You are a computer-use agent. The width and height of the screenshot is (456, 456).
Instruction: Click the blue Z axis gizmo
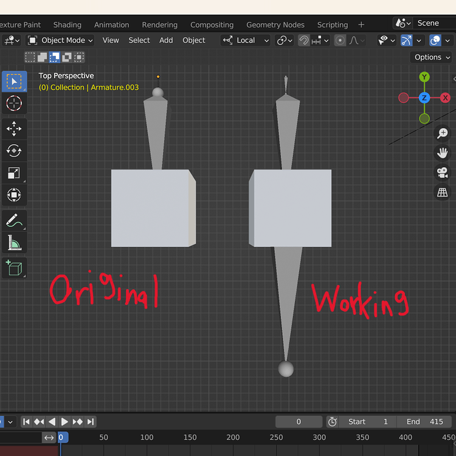pos(424,98)
